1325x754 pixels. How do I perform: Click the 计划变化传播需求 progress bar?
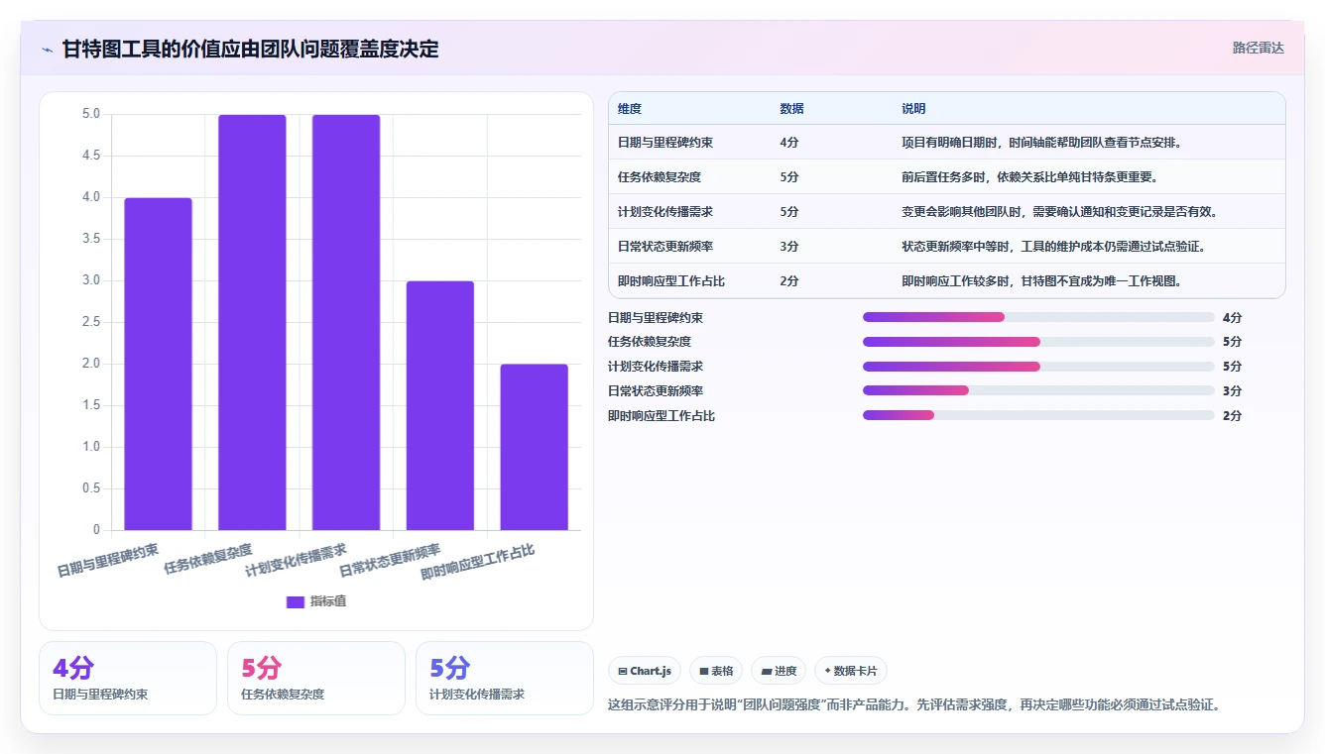(x=1038, y=367)
